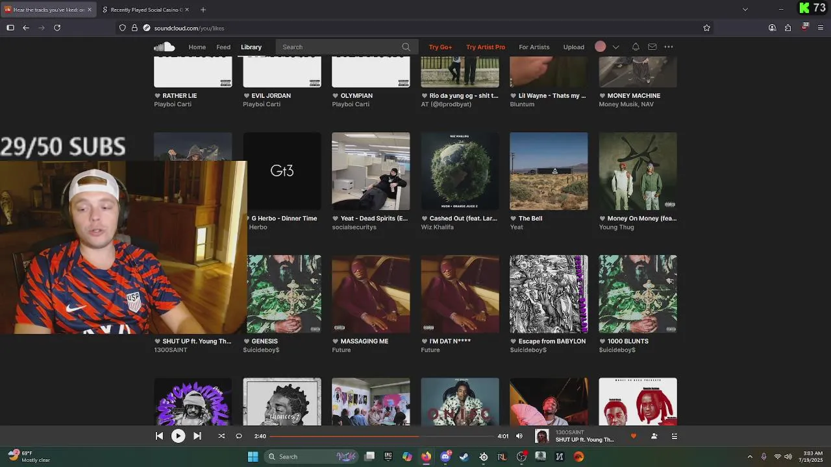Open Discord from the taskbar
This screenshot has height=467, width=831.
pyautogui.click(x=445, y=457)
